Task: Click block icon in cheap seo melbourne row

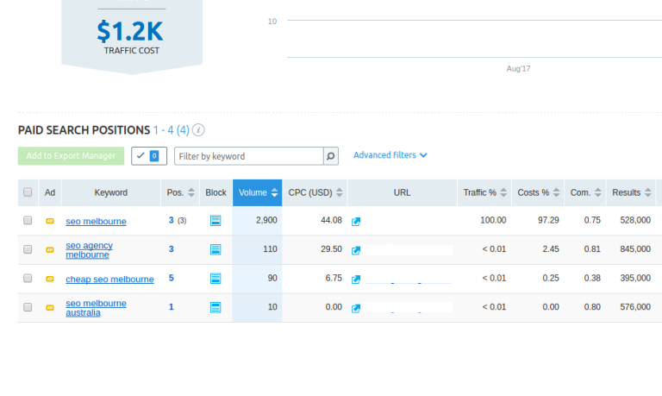Action: (x=215, y=279)
